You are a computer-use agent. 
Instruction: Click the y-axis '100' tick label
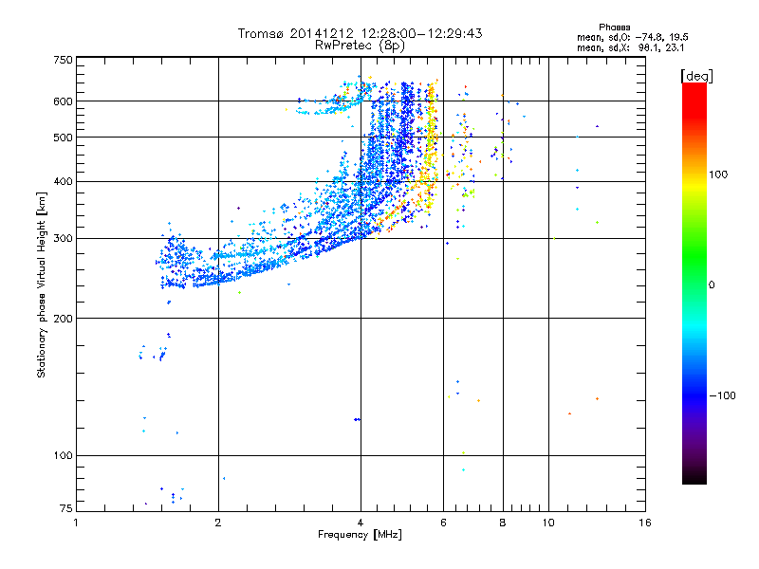point(64,456)
